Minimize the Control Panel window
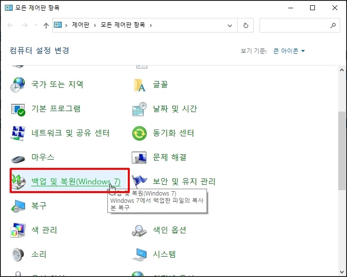 point(291,8)
